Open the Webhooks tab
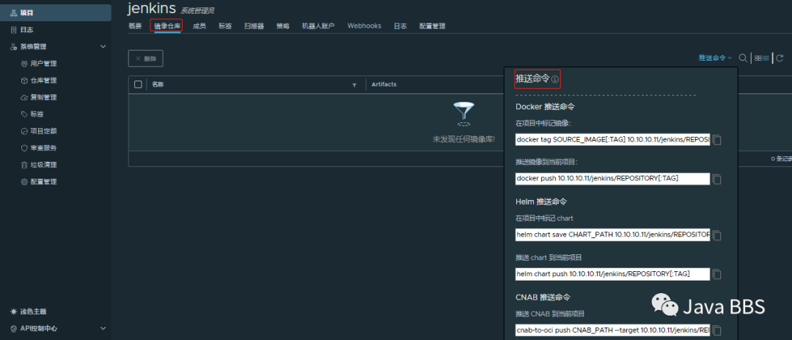The height and width of the screenshot is (340, 792). 364,26
